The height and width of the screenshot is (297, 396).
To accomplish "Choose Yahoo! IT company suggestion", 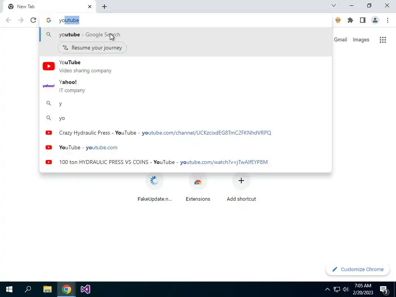I will coord(186,86).
